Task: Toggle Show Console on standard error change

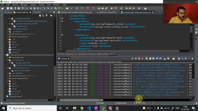Action: (160, 59)
